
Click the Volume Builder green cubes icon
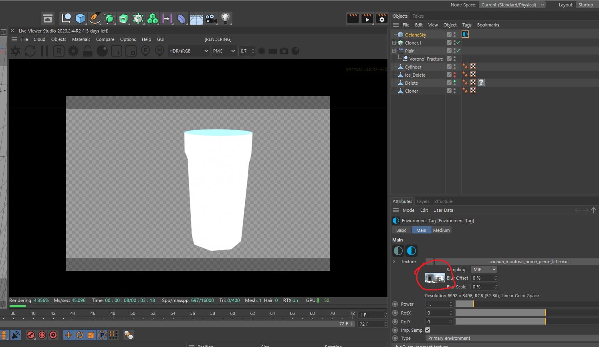click(x=153, y=18)
